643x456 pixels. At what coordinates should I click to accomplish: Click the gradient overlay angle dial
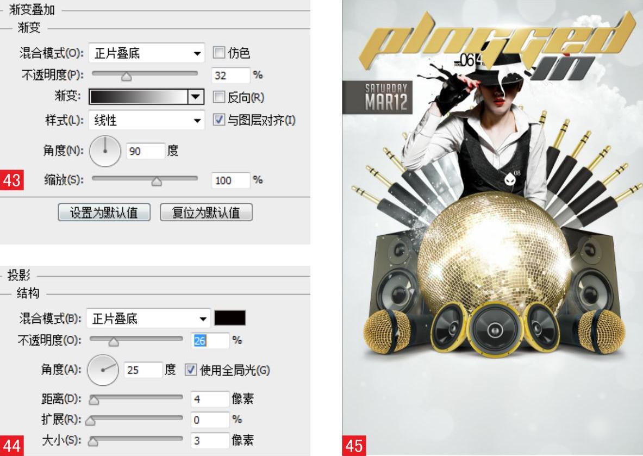click(105, 151)
